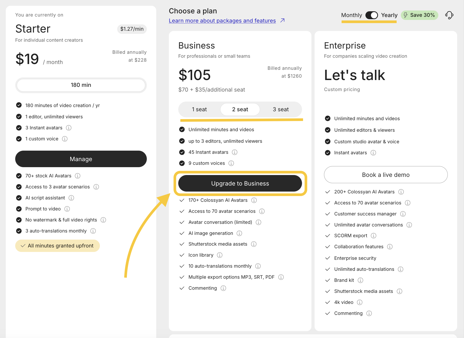Click info icon next to 3 Instant avatars
Image resolution: width=464 pixels, height=338 pixels.
pyautogui.click(x=69, y=128)
